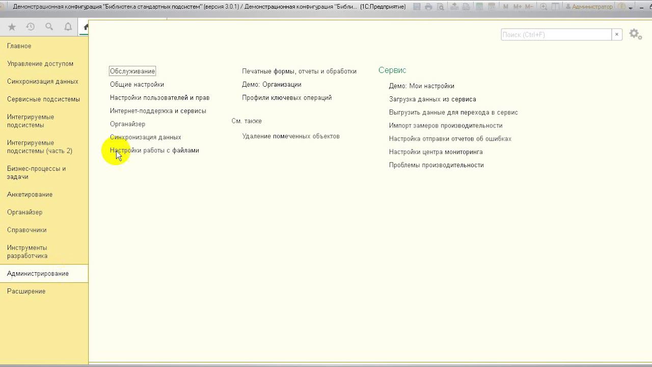Open the Calendar icon
The image size is (652, 367).
point(492,7)
